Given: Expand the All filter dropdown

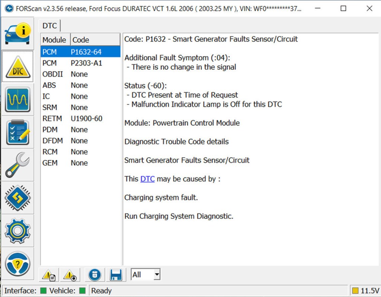Looking at the screenshot, I should pyautogui.click(x=157, y=275).
